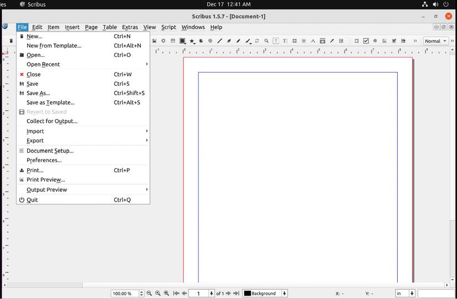457x299 pixels.
Task: Open Document Setup... dialog
Action: pos(83,151)
